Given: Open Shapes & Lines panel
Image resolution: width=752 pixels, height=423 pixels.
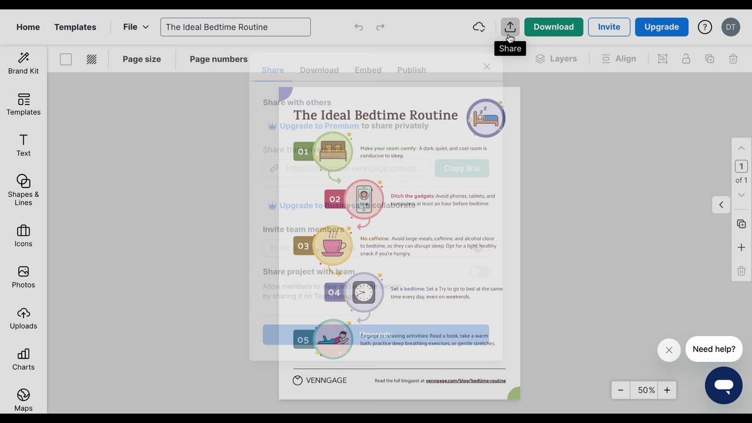Looking at the screenshot, I should tap(23, 190).
